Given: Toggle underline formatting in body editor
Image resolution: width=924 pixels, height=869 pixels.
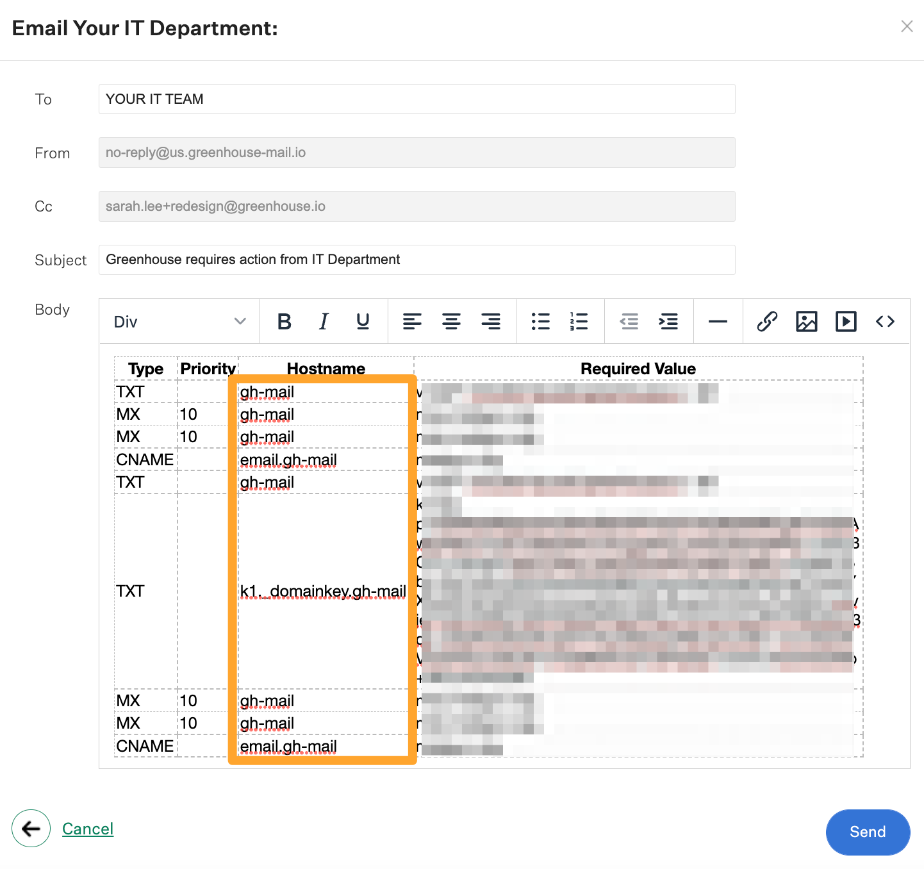Looking at the screenshot, I should click(363, 321).
